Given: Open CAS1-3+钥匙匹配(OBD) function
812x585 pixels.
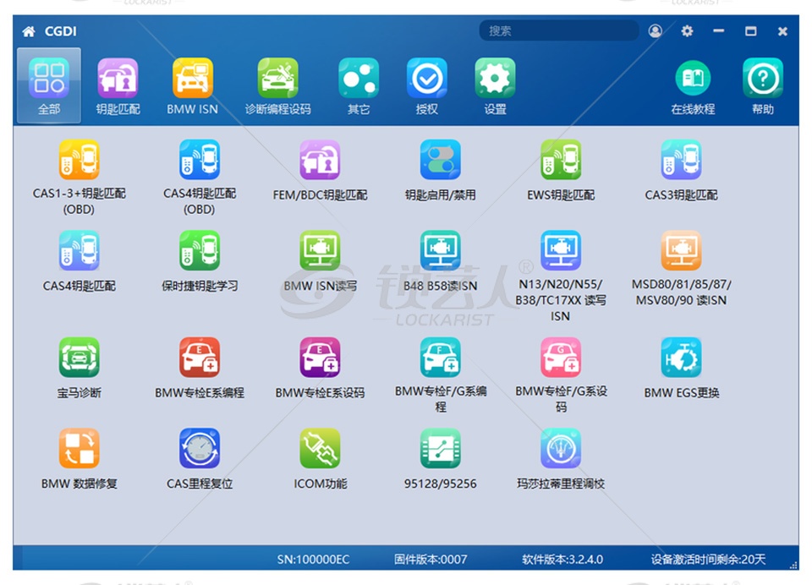Looking at the screenshot, I should [x=79, y=160].
